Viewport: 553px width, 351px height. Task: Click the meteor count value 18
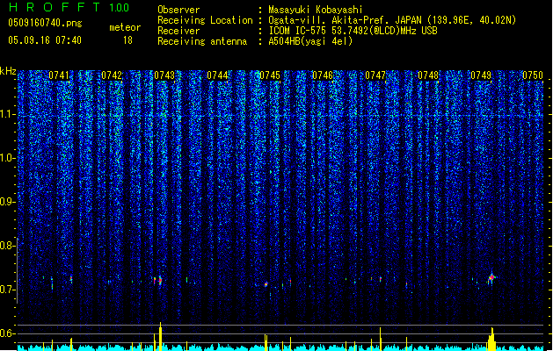tap(127, 40)
